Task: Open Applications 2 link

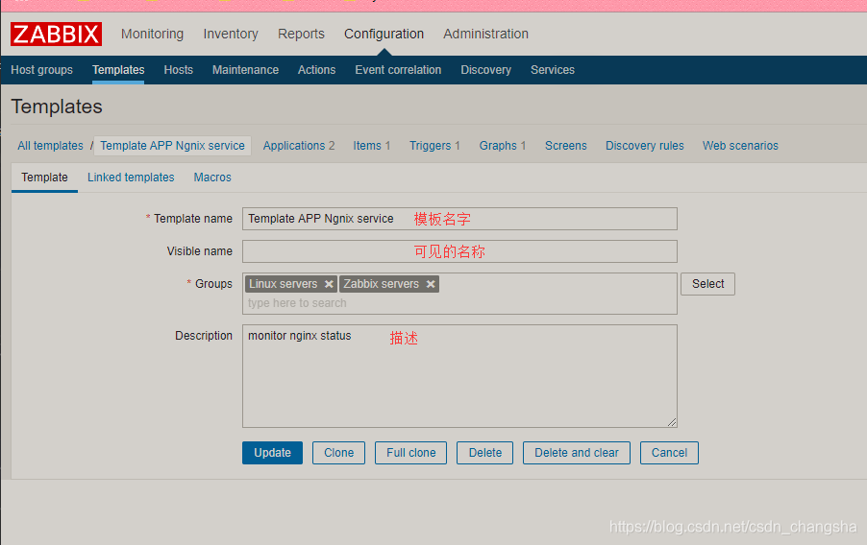Action: 299,146
